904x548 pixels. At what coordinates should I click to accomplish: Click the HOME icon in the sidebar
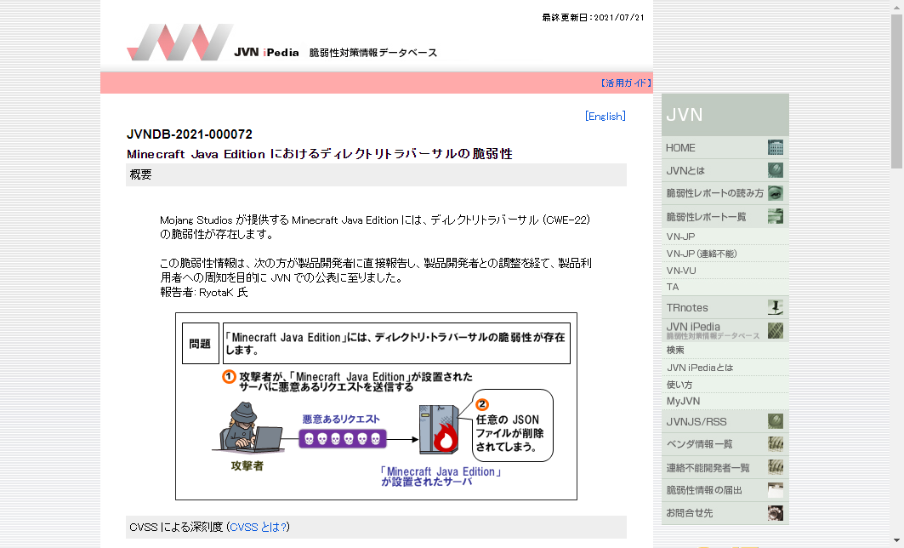click(x=774, y=147)
